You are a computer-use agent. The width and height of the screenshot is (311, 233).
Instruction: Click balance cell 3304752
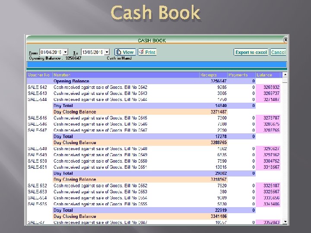268,161
